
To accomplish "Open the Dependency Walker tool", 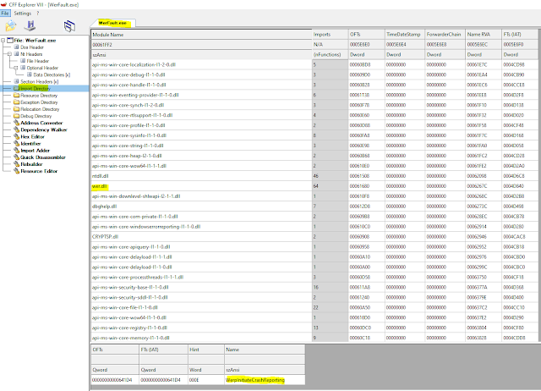I will coord(44,129).
